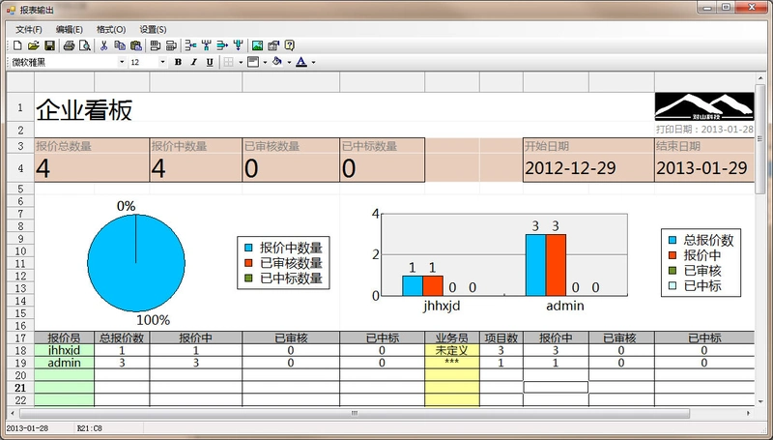The image size is (773, 440).
Task: Select the jhhxjd cell in row 18
Action: pos(64,350)
